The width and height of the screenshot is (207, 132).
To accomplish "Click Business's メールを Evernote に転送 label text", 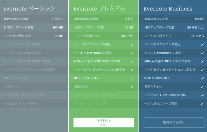I will click(163, 53).
